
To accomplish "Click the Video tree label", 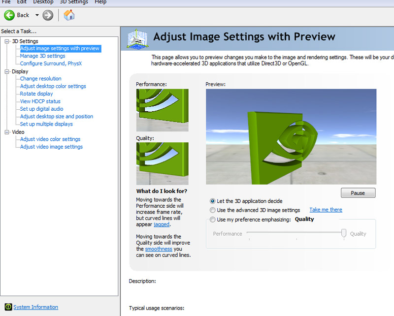I will tap(18, 132).
